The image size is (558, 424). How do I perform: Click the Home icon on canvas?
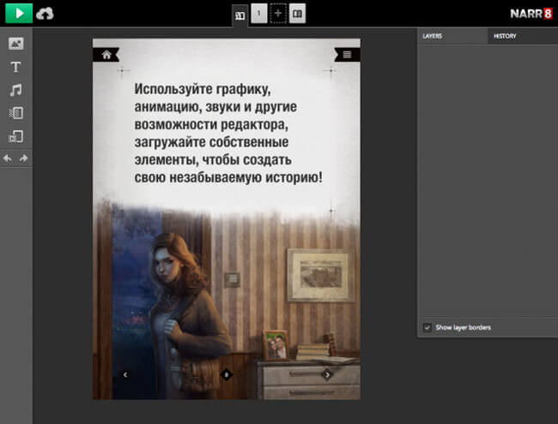click(106, 55)
